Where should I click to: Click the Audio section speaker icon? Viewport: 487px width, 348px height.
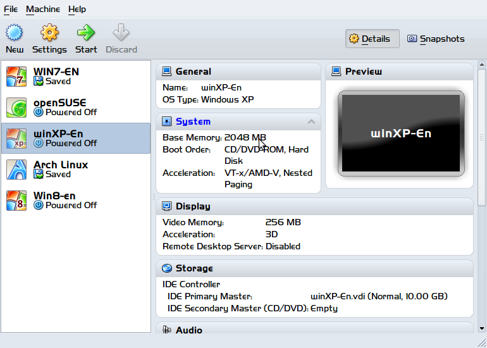167,330
